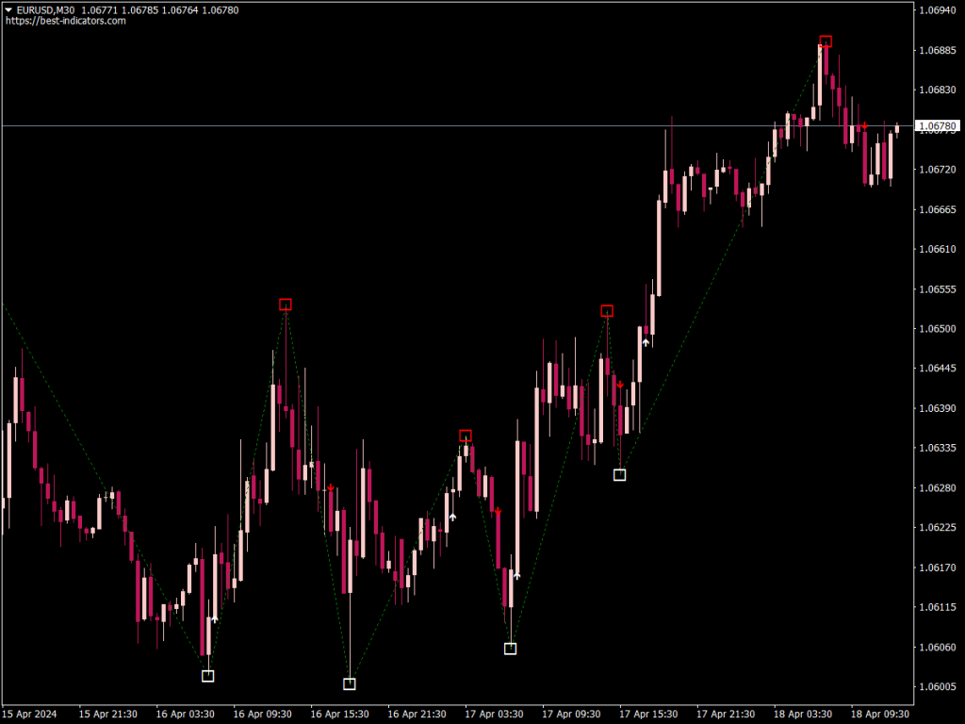The image size is (965, 724).
Task: Click the 1.06555 price axis label
Action: pos(938,288)
